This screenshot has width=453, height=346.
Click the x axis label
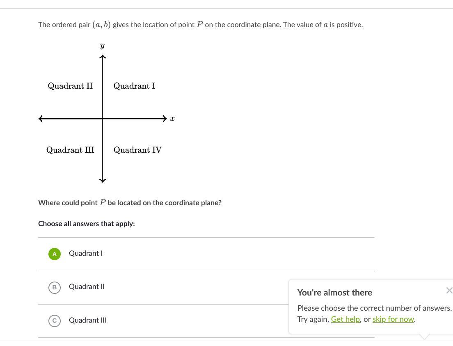point(172,119)
